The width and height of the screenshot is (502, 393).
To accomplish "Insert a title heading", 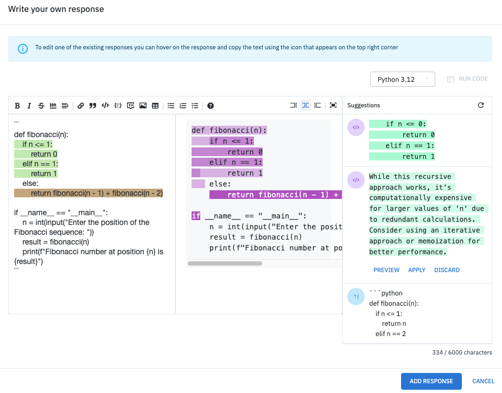I will [65, 106].
